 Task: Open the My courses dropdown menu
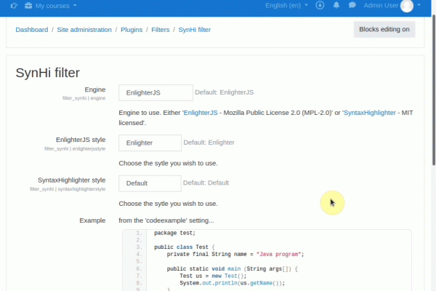[56, 6]
